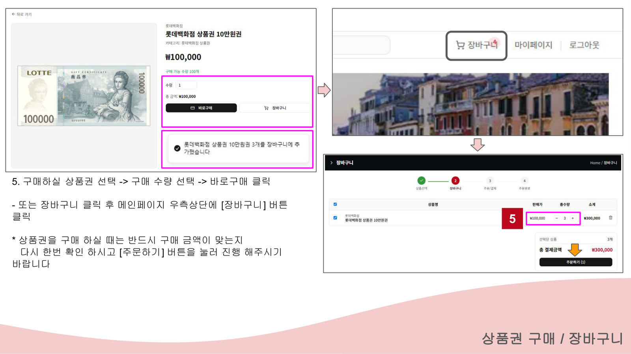Open 장바구니 cart in top navigation
The width and height of the screenshot is (631, 354).
click(476, 45)
